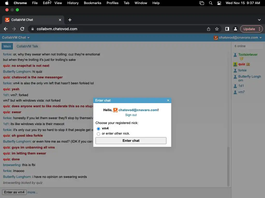Click the Chatovod logo next to account name
The image size is (265, 198).
(216, 38)
